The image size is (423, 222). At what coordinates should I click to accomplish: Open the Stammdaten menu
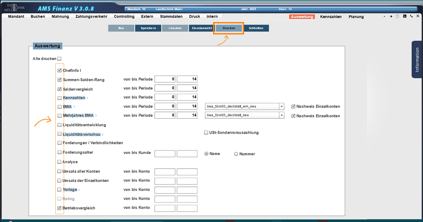tap(171, 16)
